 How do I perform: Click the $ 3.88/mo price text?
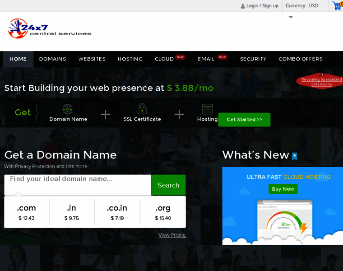(190, 88)
